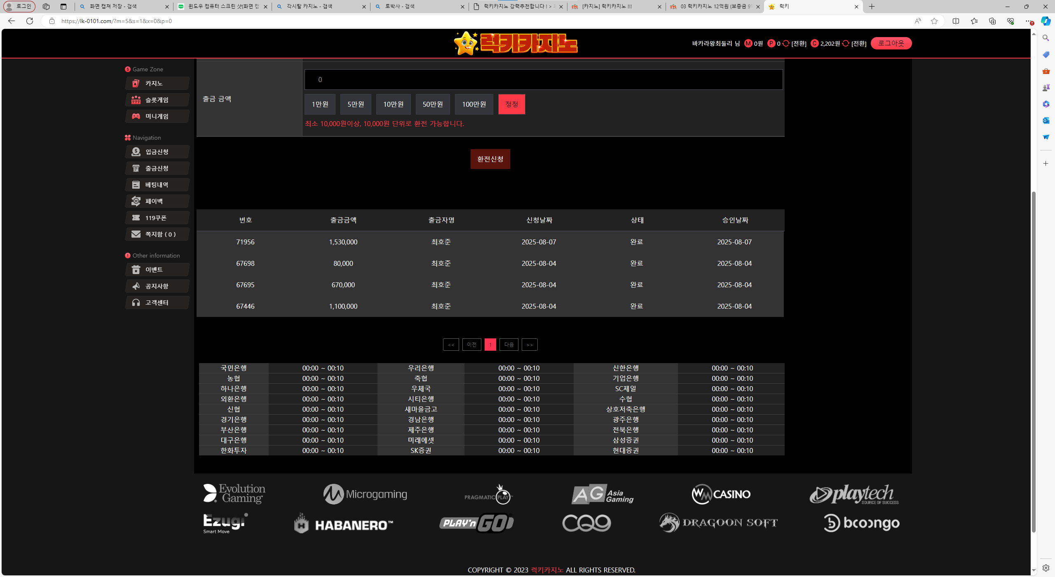Go to next page with 다음
Image resolution: width=1055 pixels, height=577 pixels.
(509, 345)
